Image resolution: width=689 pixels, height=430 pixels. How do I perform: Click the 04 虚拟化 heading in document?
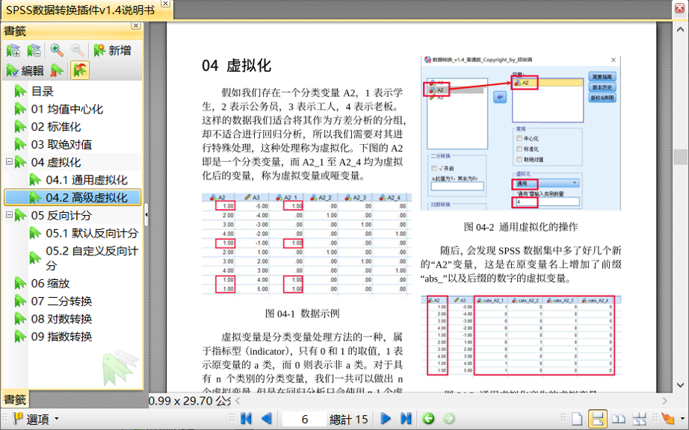[236, 66]
